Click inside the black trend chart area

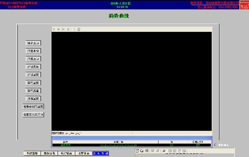[x=131, y=80]
